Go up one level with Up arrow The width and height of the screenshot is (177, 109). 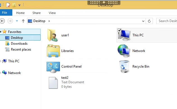[23, 21]
